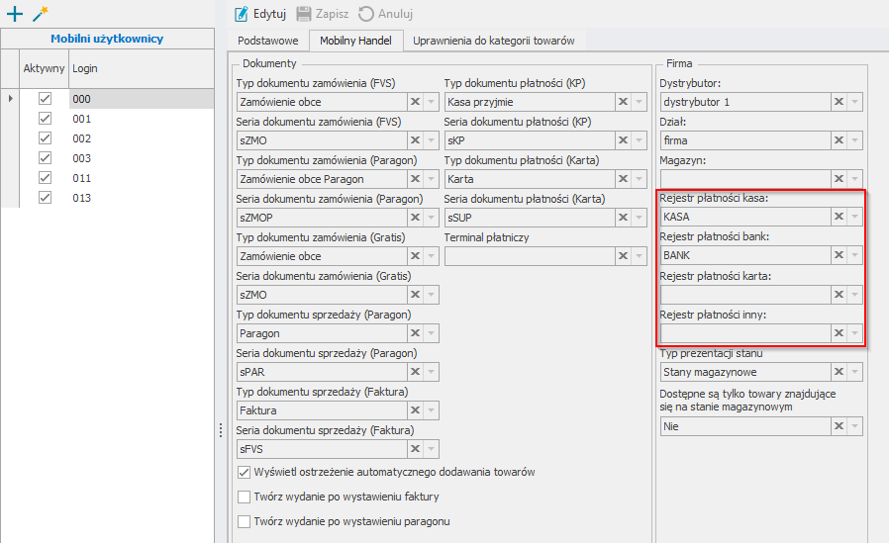
Task: Select user login 013 in list
Action: pos(82,198)
